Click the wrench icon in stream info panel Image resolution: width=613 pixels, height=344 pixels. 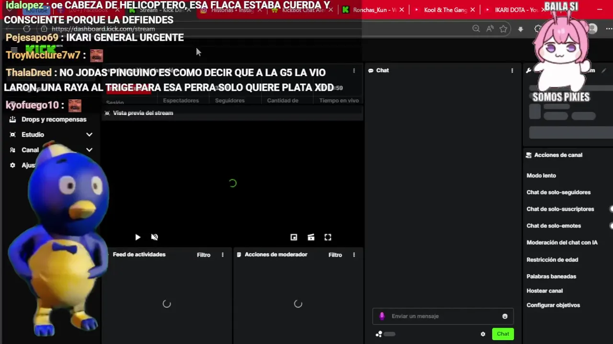coord(529,70)
